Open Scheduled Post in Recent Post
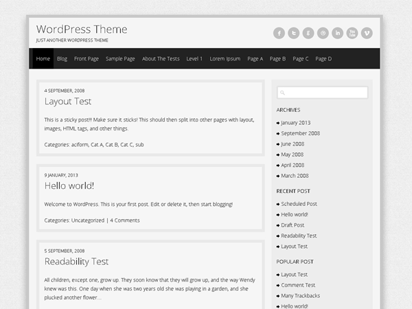 [x=299, y=204]
